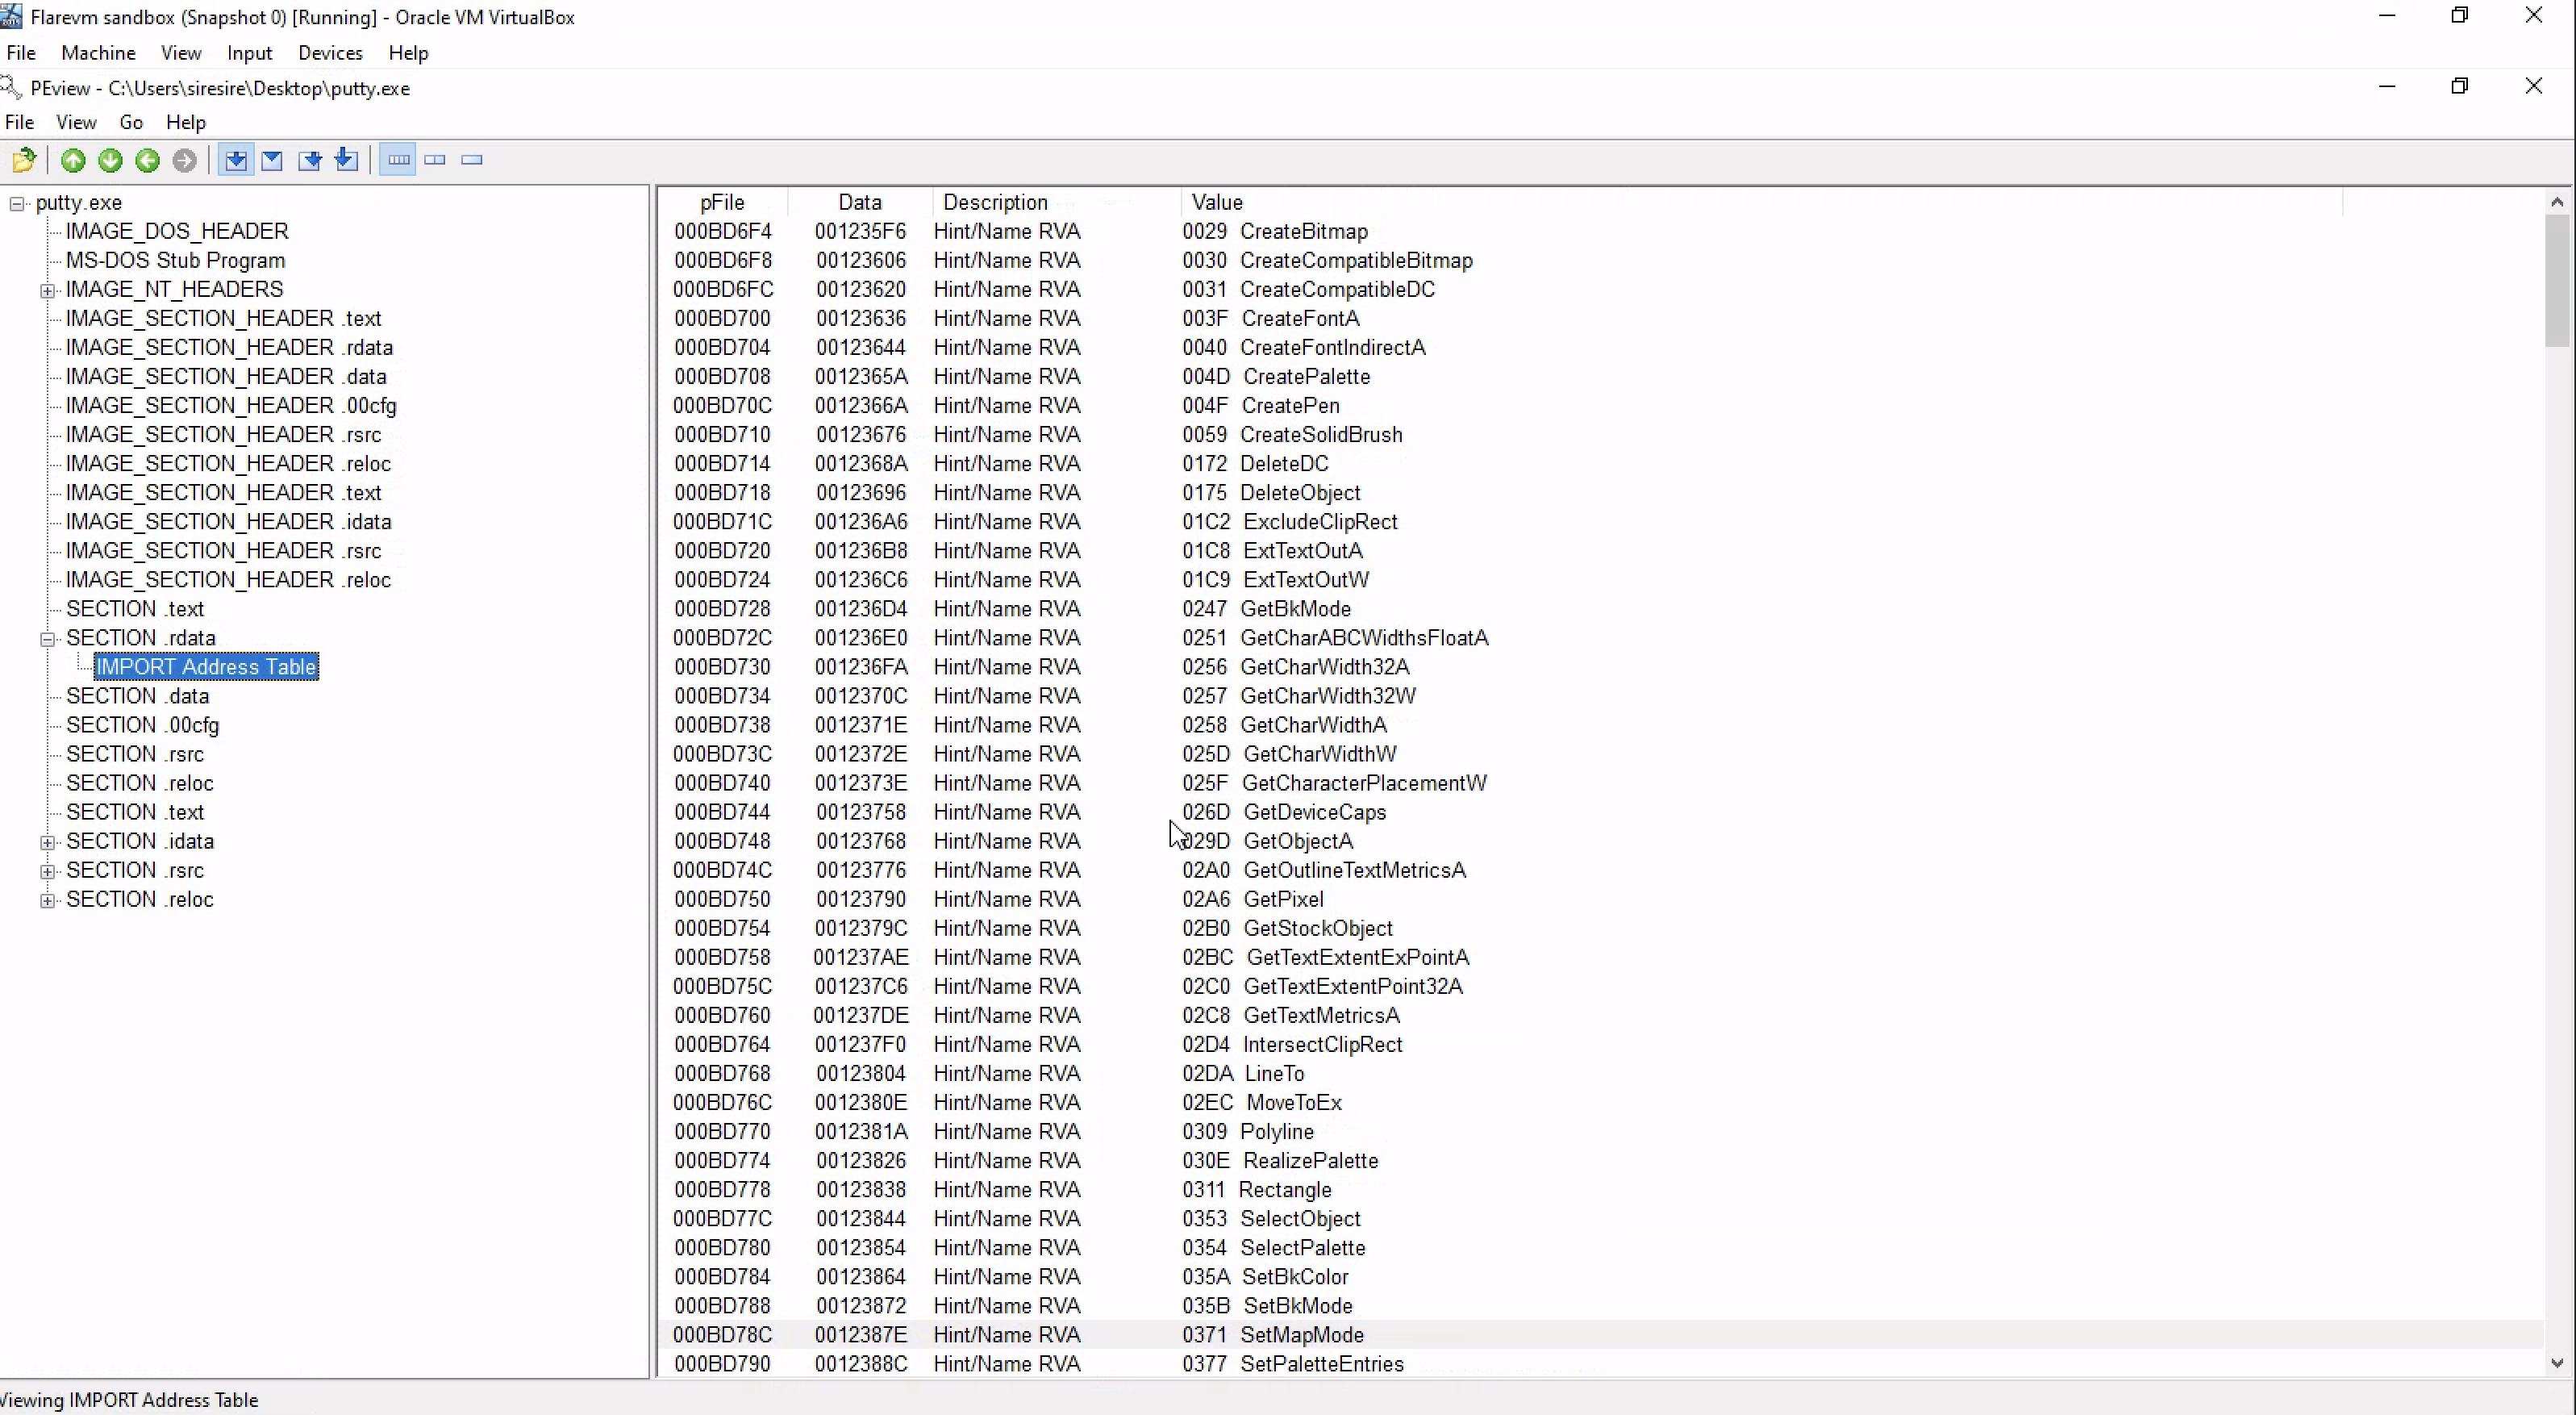Open the PEview File menu
The height and width of the screenshot is (1415, 2576).
tap(20, 122)
